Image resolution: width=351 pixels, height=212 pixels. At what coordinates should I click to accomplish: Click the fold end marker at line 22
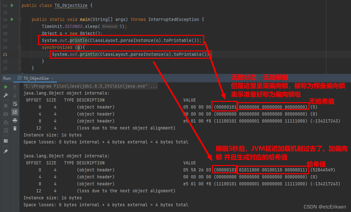(20, 61)
